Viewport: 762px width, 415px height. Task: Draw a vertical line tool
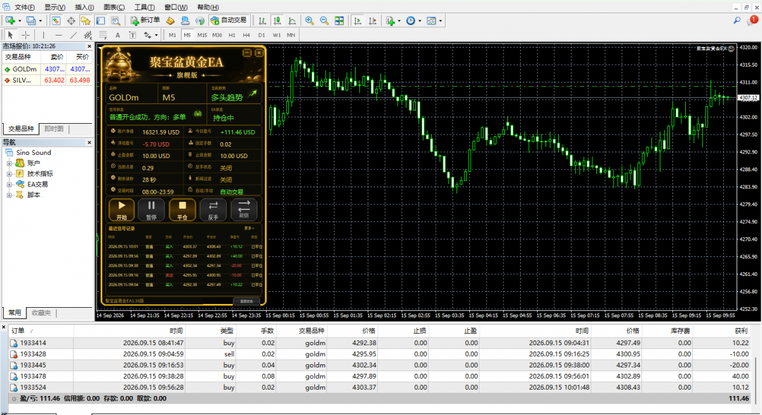click(x=44, y=35)
